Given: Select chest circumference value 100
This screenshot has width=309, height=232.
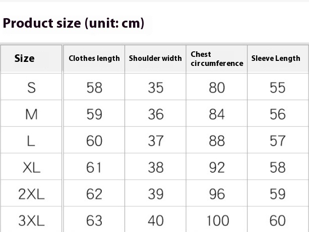Looking at the screenshot, I should (218, 220).
